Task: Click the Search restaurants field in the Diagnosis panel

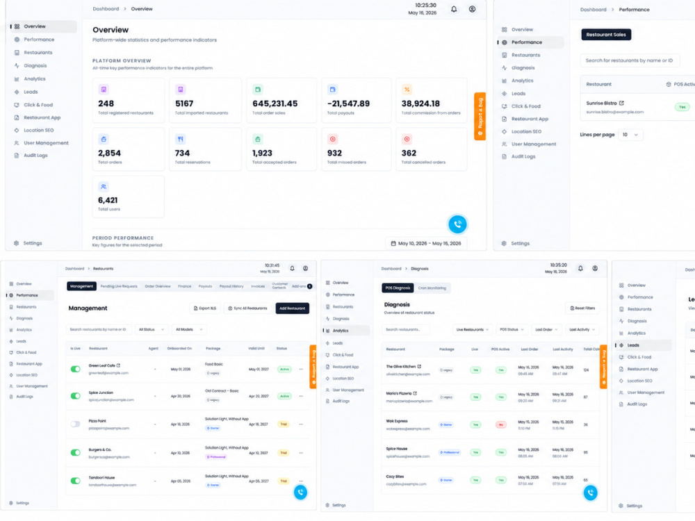Action: [x=406, y=329]
